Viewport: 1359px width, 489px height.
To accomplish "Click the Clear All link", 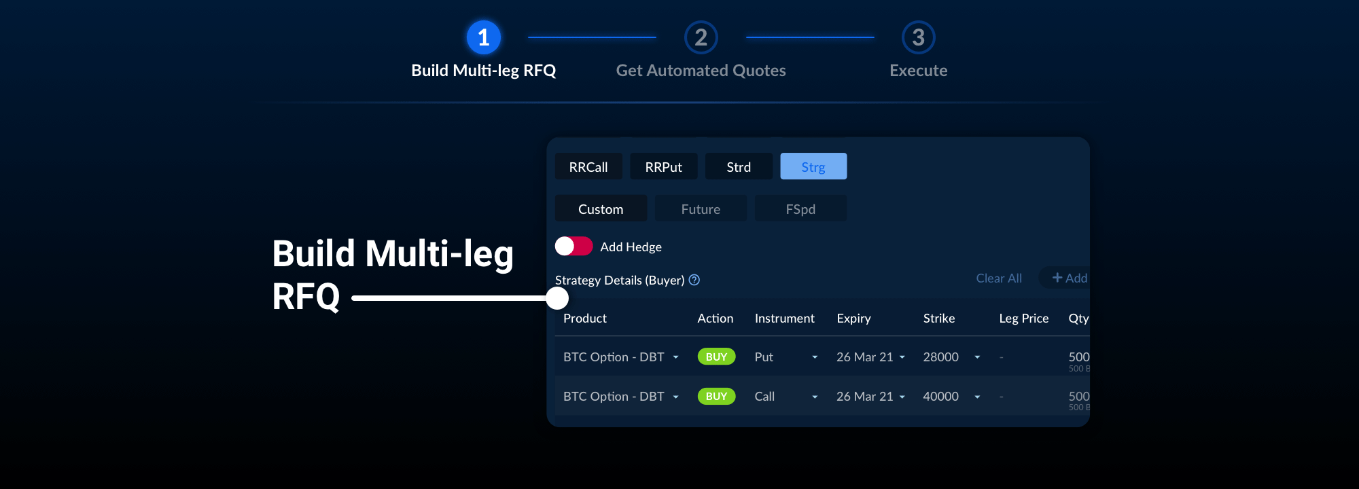I will pos(999,278).
